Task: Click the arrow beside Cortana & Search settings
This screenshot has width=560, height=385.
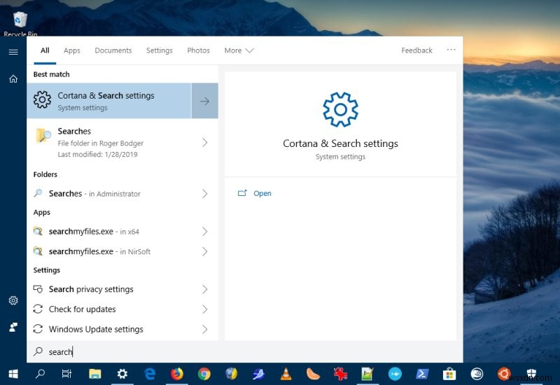Action: coord(204,101)
